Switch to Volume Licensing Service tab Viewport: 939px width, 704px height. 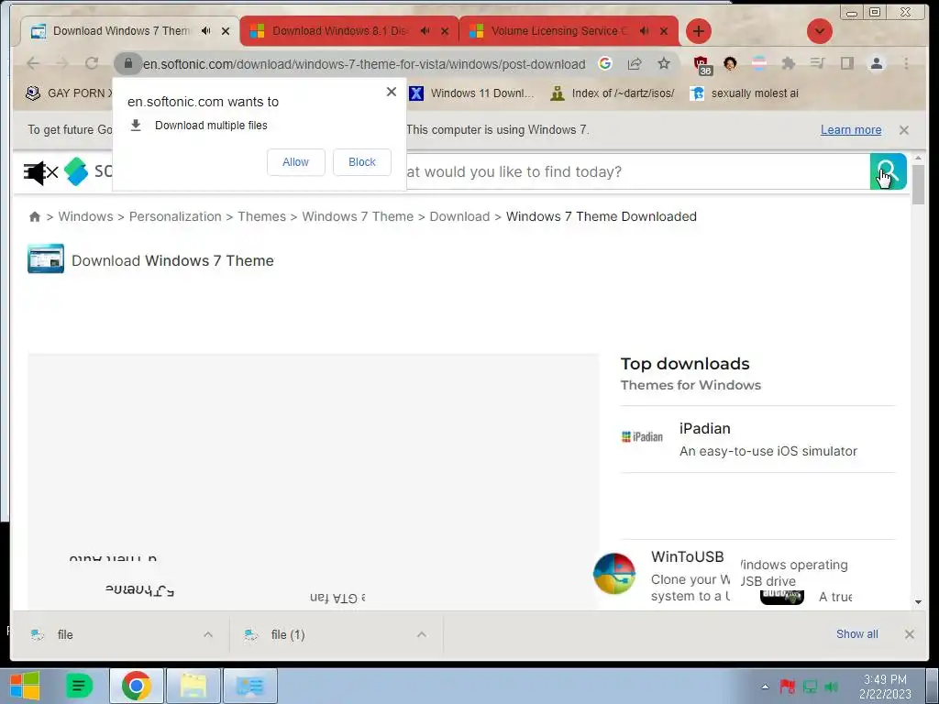559,31
